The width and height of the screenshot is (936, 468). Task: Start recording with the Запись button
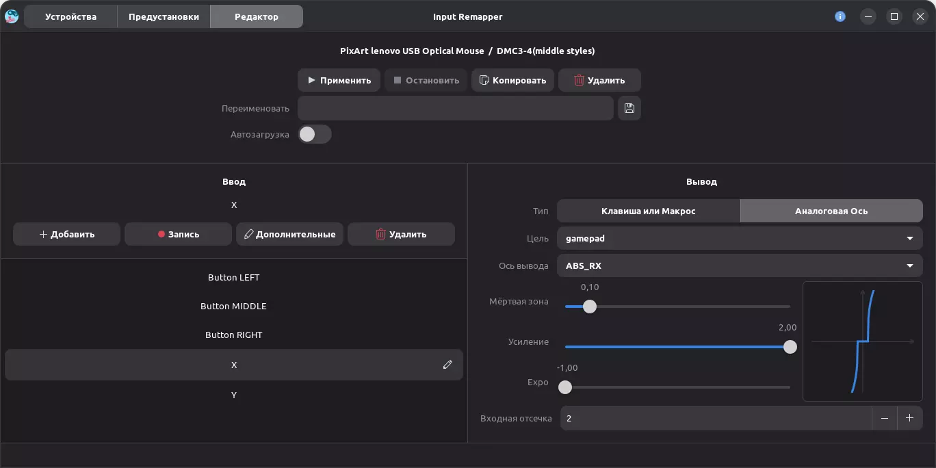point(178,234)
